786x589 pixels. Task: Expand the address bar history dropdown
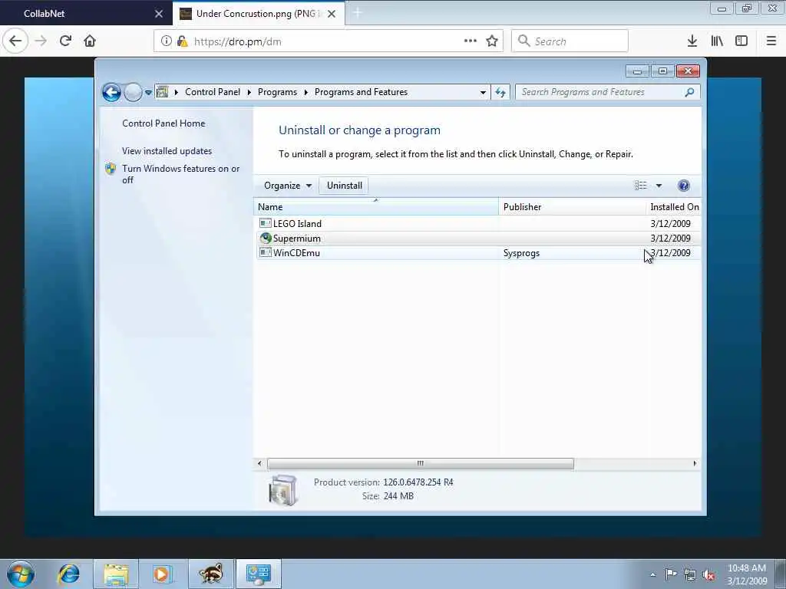483,93
